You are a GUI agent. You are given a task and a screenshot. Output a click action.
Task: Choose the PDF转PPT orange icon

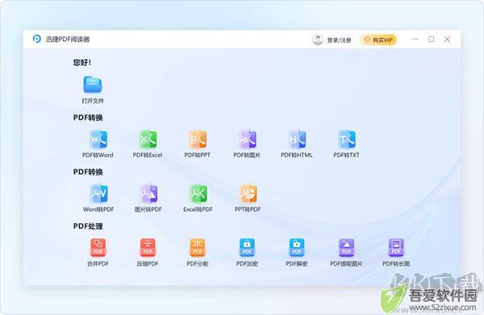tap(198, 139)
